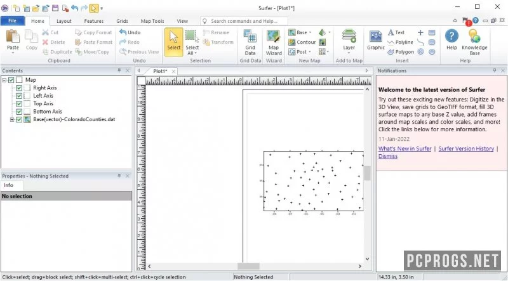
Task: Click the Base map icon
Action: (292, 32)
